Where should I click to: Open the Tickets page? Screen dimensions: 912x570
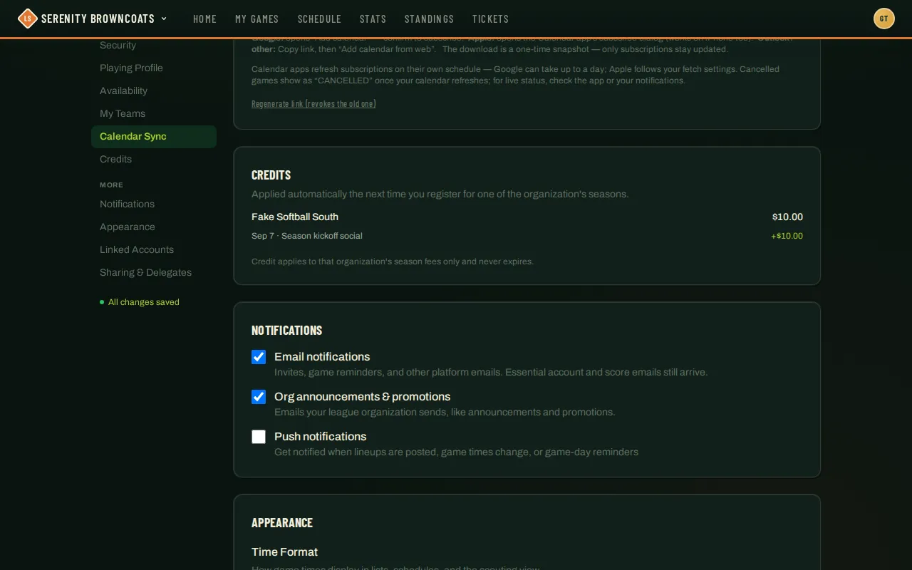coord(490,19)
